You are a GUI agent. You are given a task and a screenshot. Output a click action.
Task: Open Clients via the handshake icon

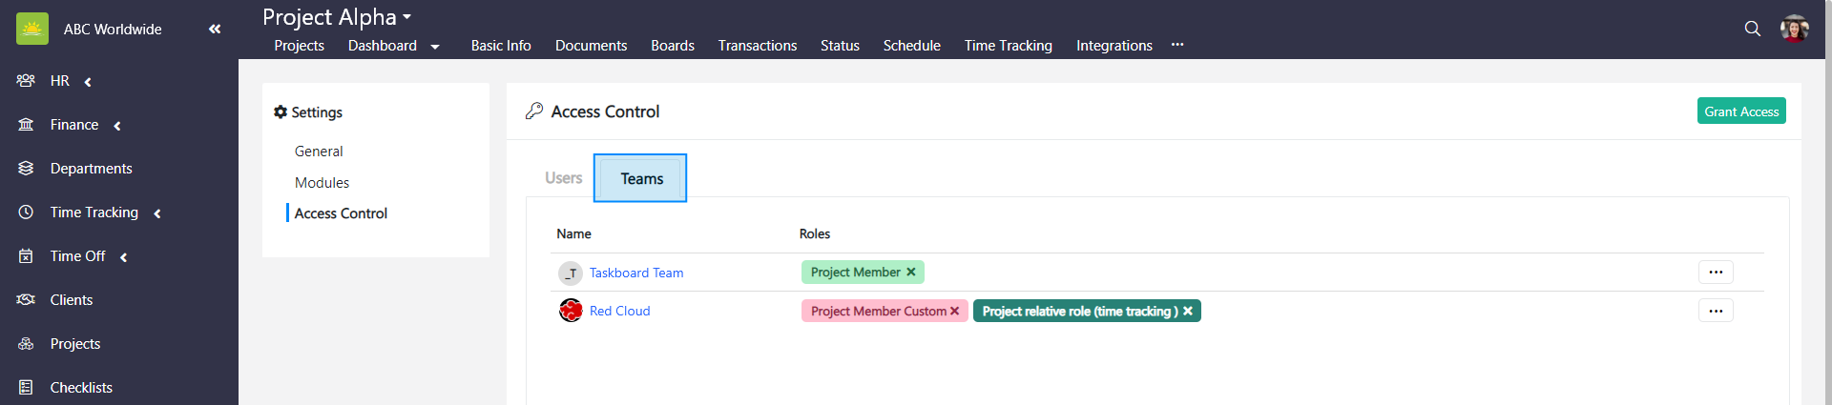click(x=26, y=299)
